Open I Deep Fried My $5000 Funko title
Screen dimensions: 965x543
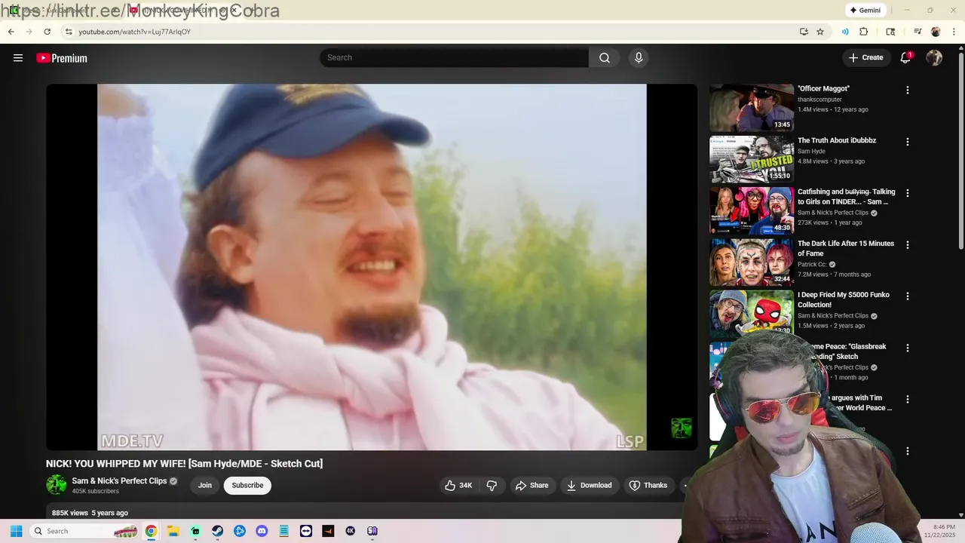click(x=844, y=299)
